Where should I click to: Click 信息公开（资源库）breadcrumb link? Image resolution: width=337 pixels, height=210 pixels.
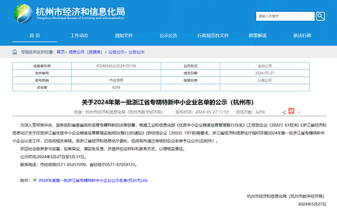(85, 52)
